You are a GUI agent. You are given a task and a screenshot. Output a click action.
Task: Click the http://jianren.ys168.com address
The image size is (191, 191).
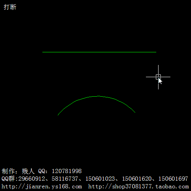(x=42, y=187)
